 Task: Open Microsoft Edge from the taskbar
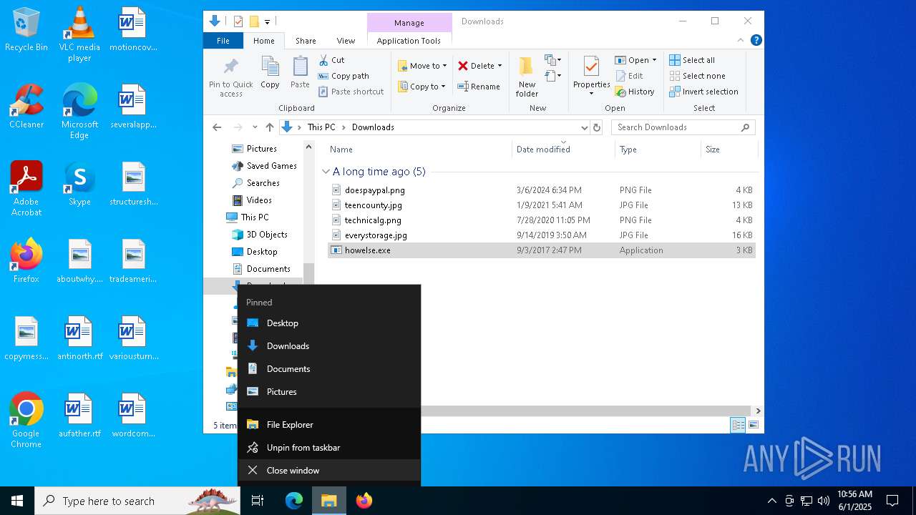click(x=294, y=501)
